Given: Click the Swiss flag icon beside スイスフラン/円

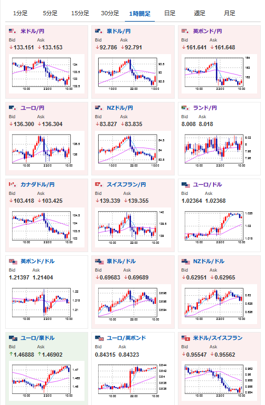Looking at the screenshot, I should click(x=99, y=185).
